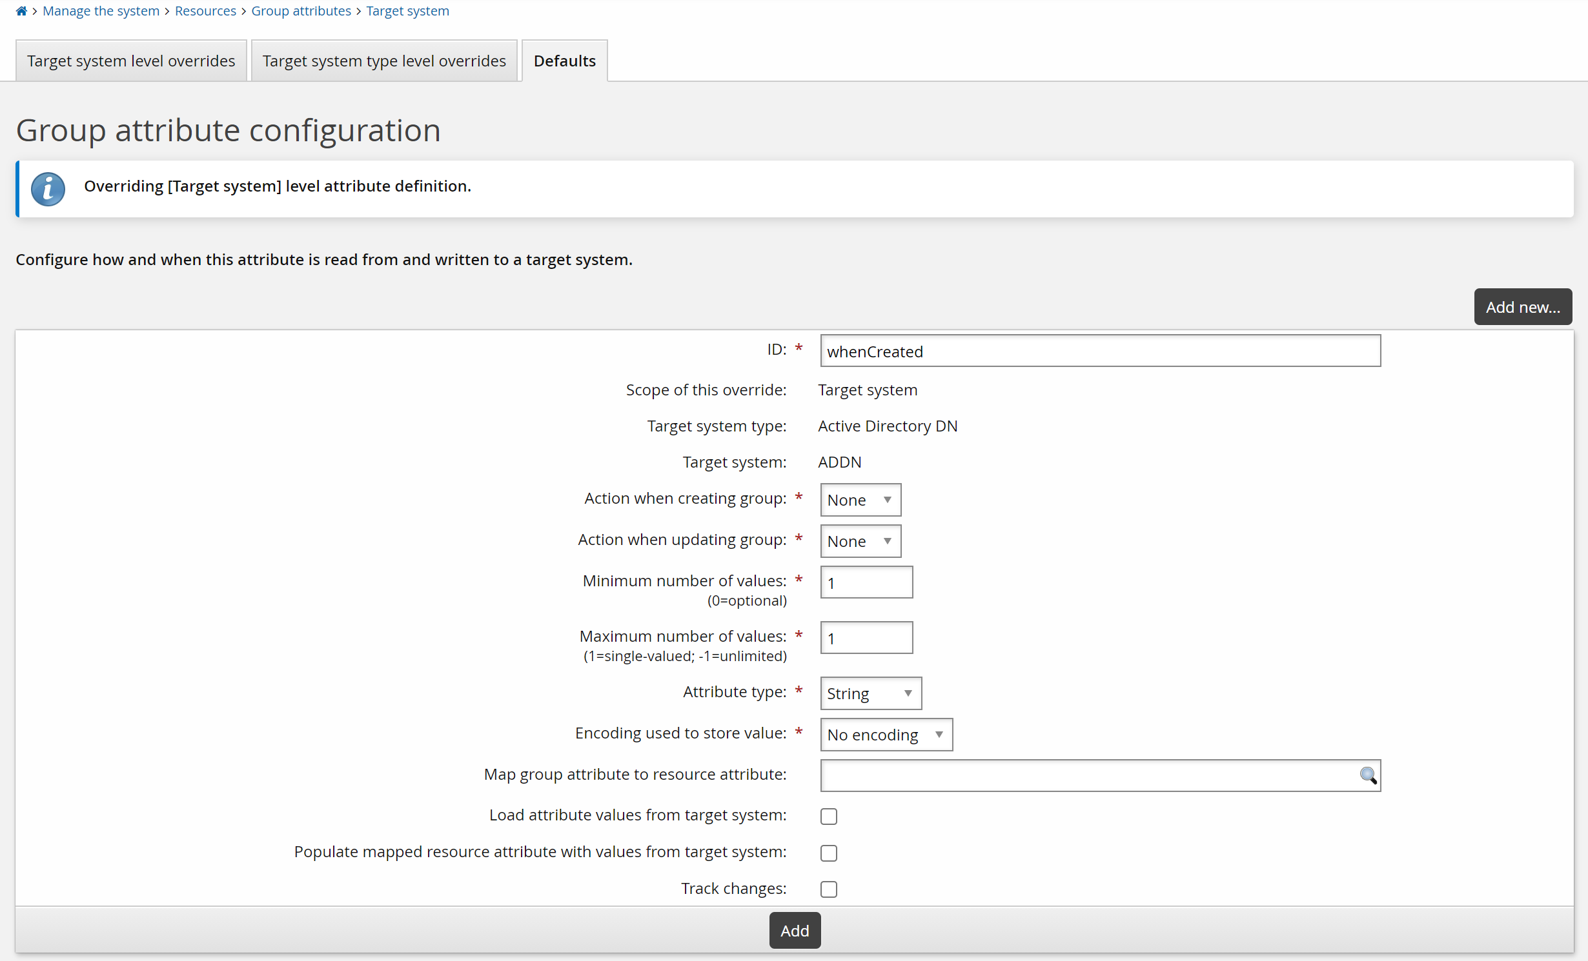The height and width of the screenshot is (961, 1588).
Task: Click the Map group attribute to resource attribute field
Action: (1088, 775)
